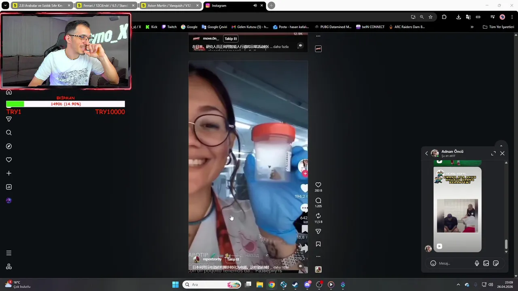Mute the Instagram tab via its speaker icon
Image resolution: width=518 pixels, height=291 pixels.
(255, 6)
